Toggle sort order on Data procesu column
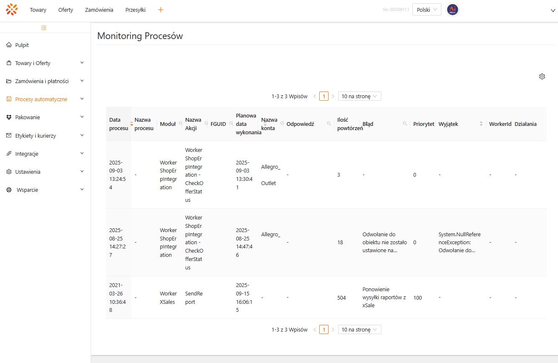The image size is (558, 363). point(132,124)
